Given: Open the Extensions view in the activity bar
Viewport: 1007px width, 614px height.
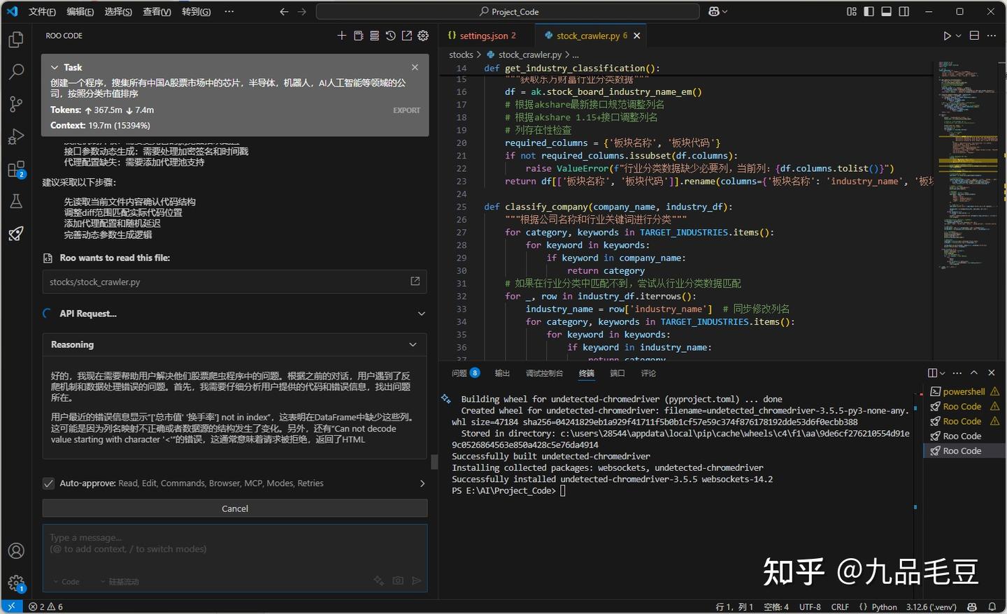Looking at the screenshot, I should 15,168.
